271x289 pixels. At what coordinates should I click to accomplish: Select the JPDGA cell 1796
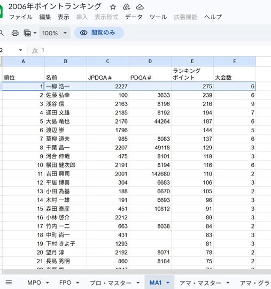pos(108,130)
